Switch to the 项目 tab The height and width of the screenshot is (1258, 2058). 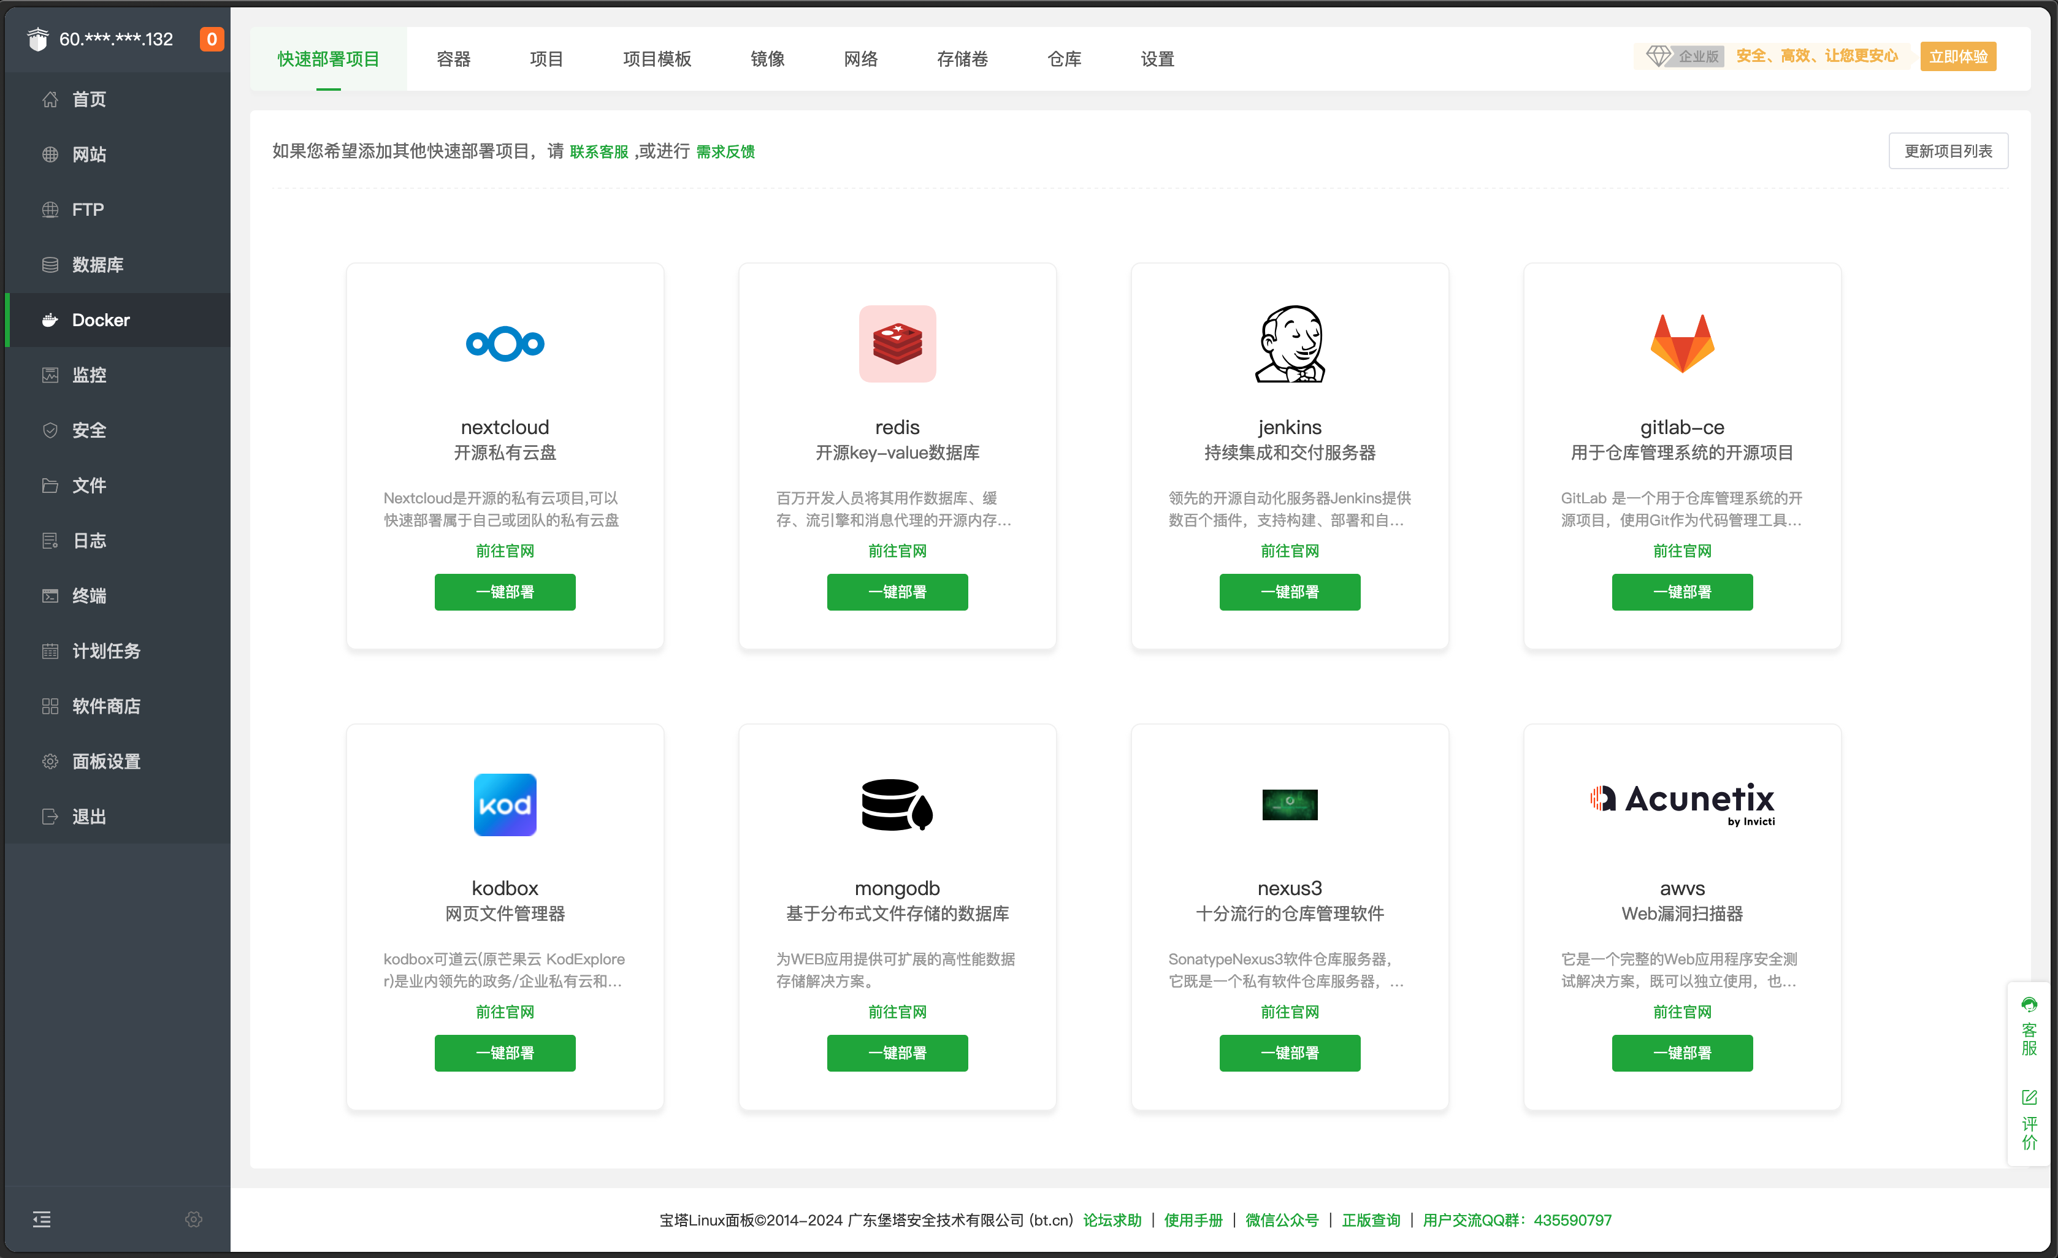[x=546, y=58]
